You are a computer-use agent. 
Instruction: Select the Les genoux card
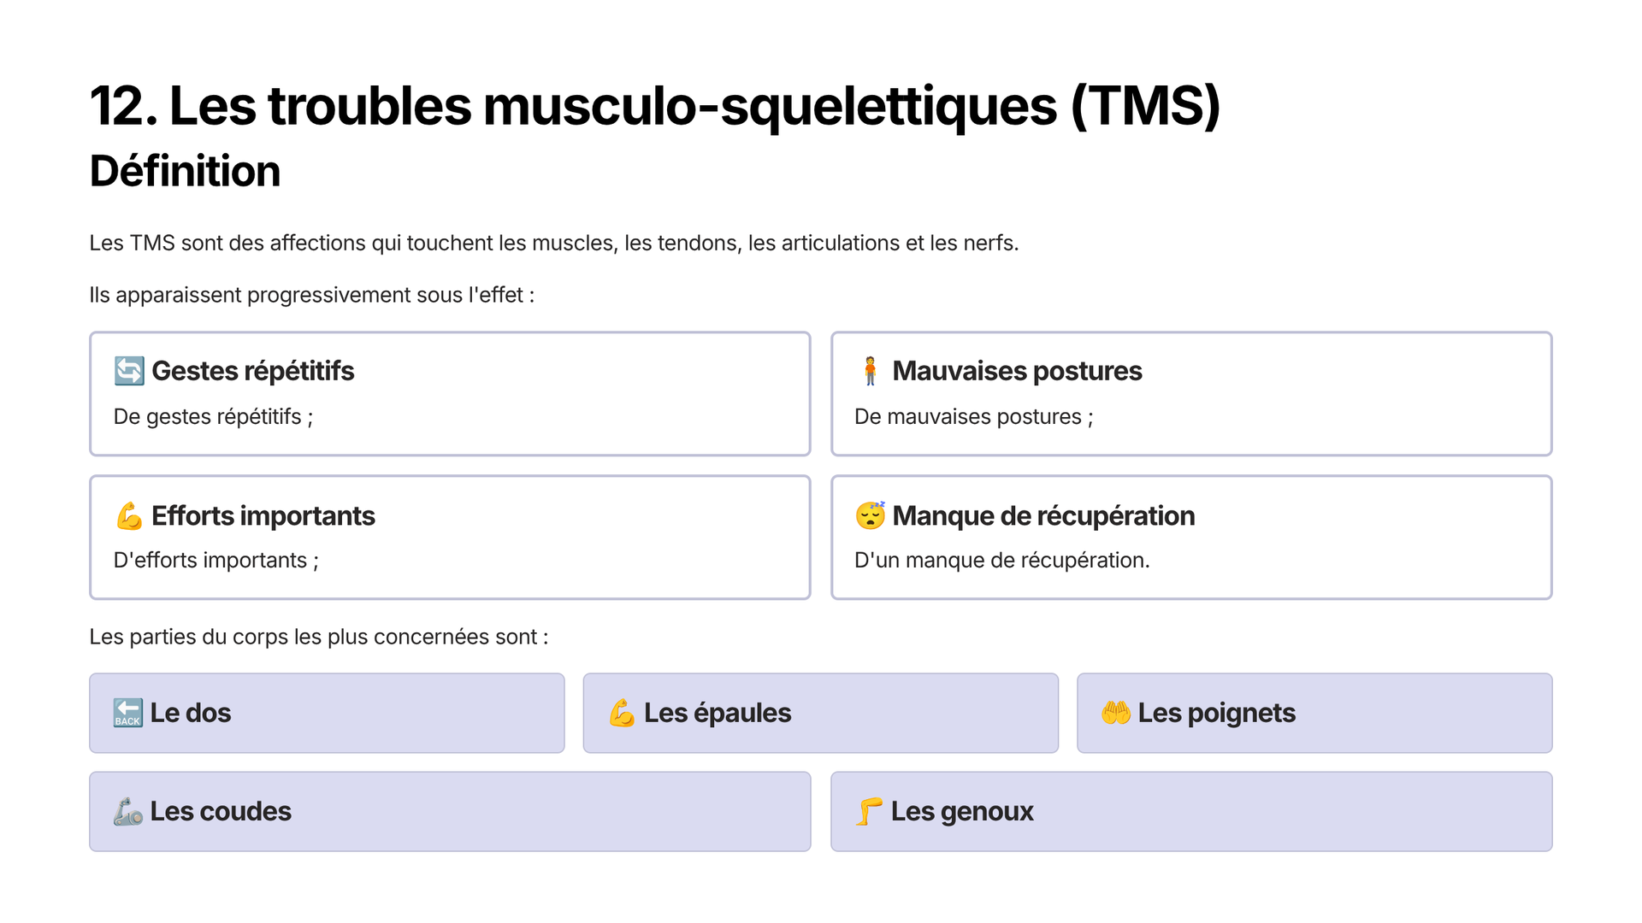(x=1191, y=811)
